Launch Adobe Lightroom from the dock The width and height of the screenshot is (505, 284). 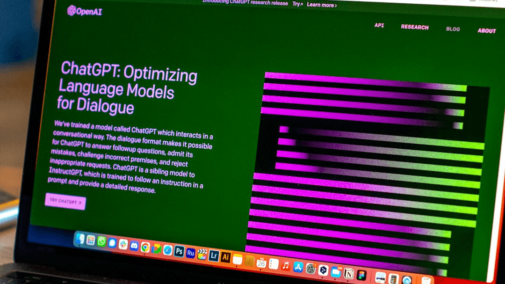(214, 255)
